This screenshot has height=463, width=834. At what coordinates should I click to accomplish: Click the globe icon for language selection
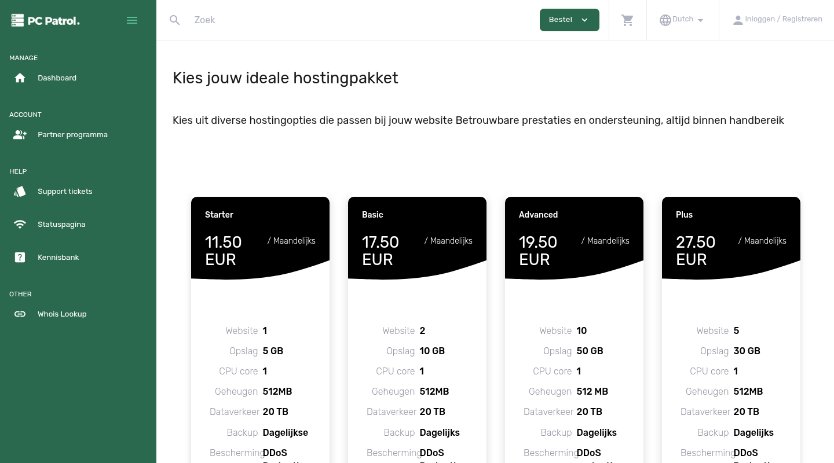665,20
